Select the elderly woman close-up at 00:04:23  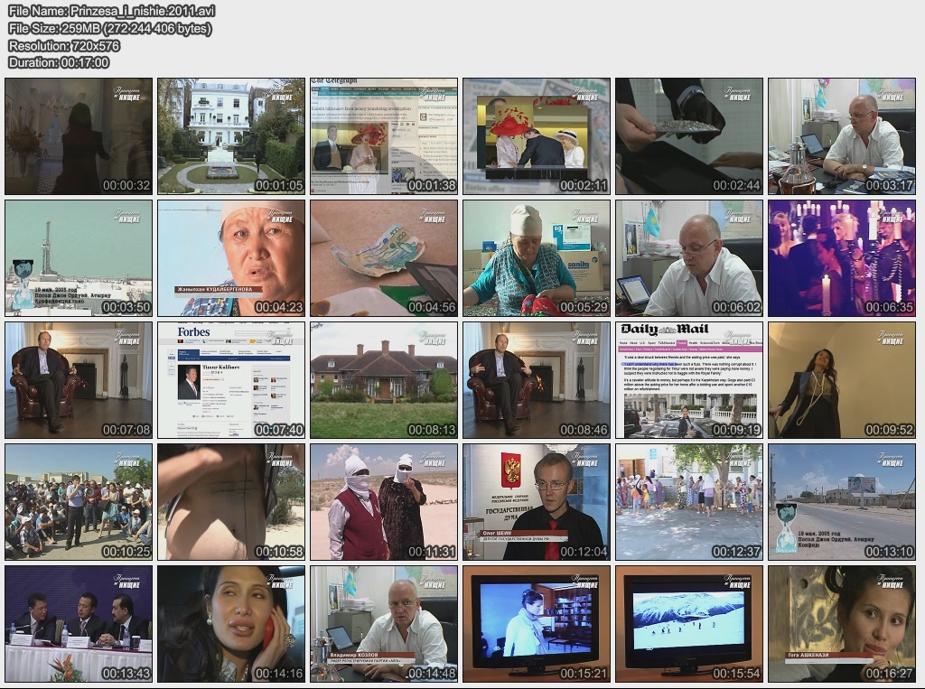click(231, 257)
